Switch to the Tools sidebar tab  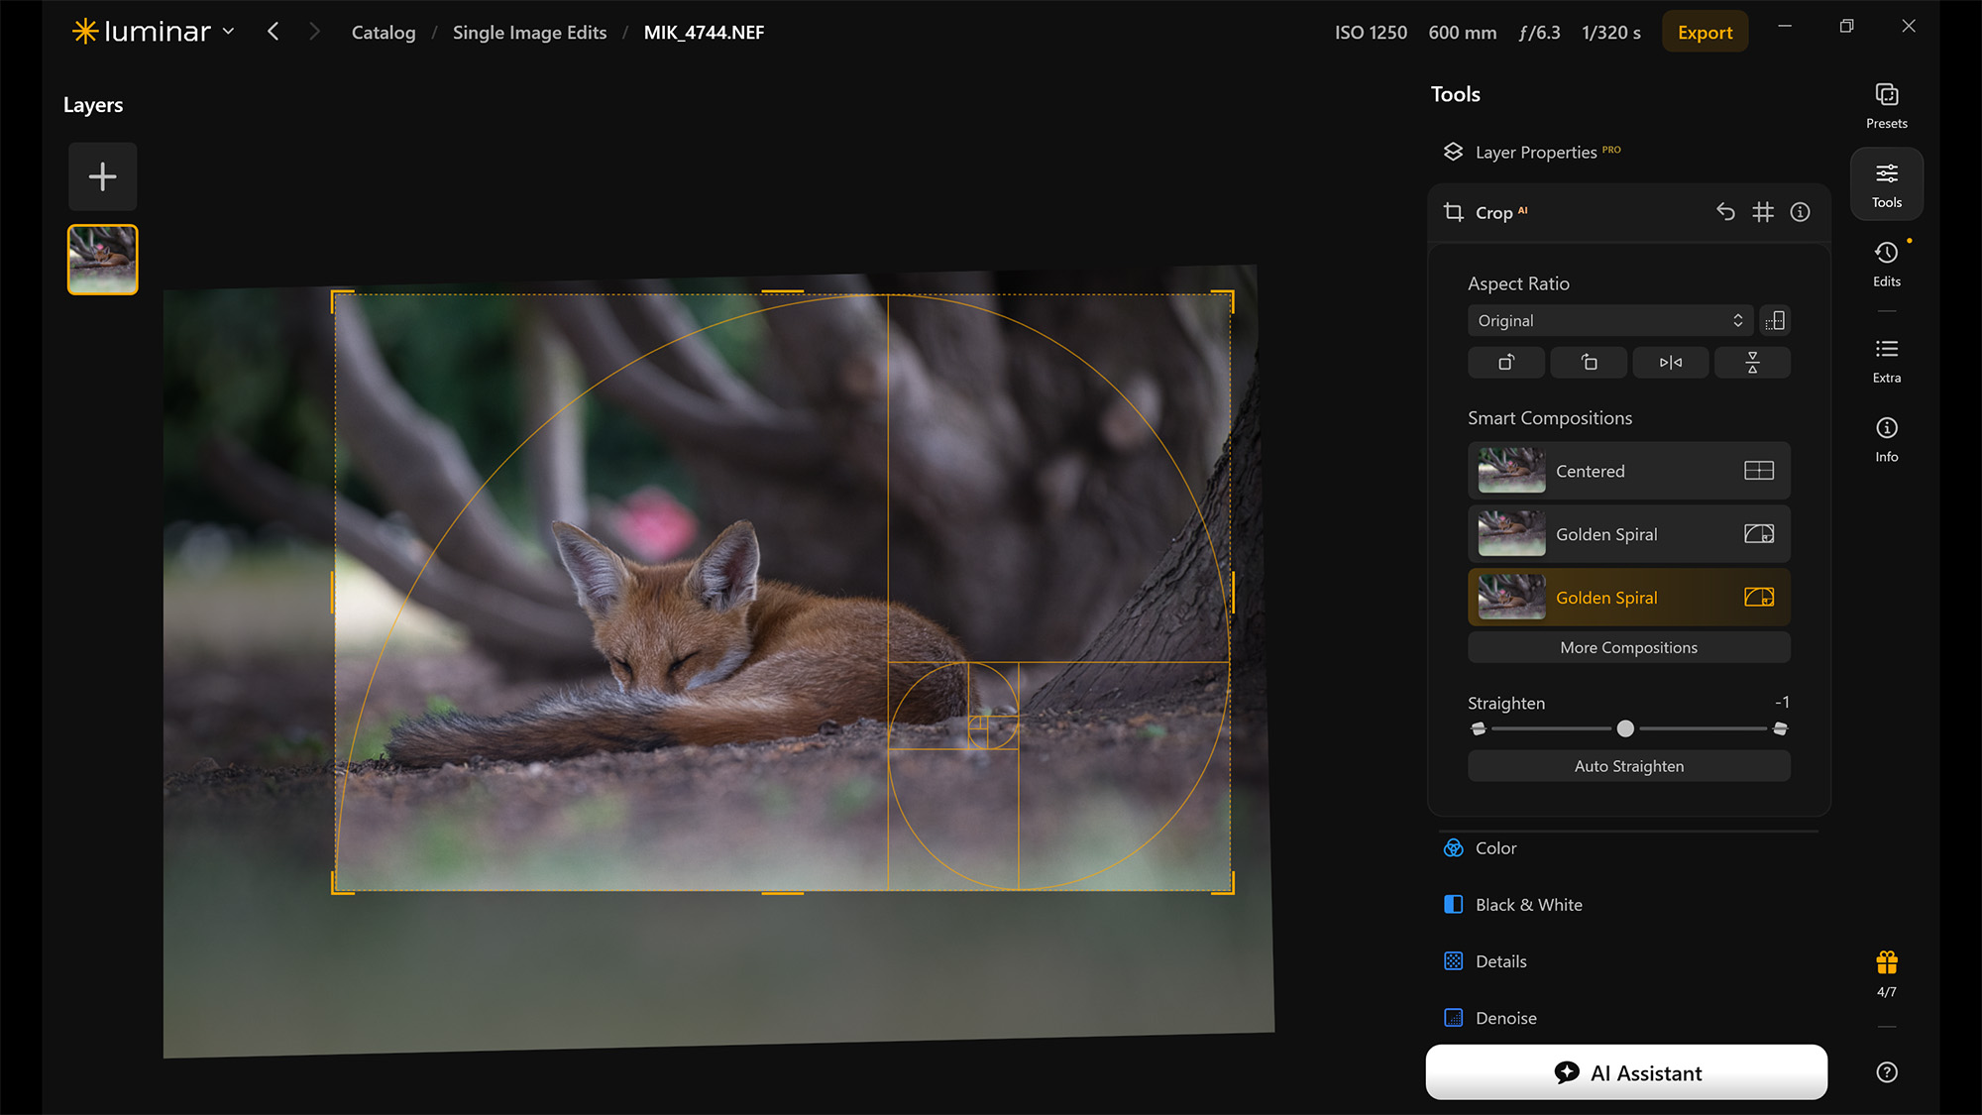pyautogui.click(x=1887, y=184)
